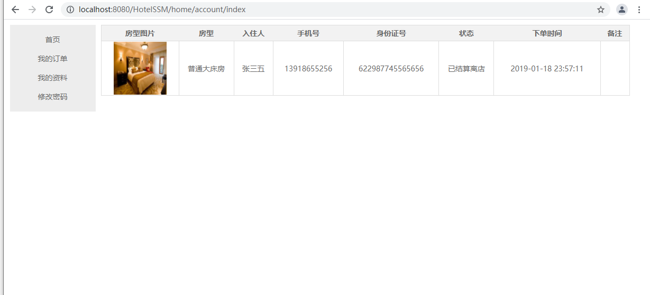Click the order time 2019-01-18 23:57:11
The width and height of the screenshot is (650, 295).
[547, 69]
